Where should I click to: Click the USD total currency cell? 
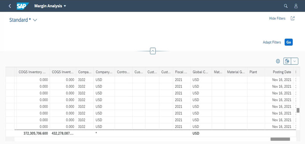pyautogui.click(x=196, y=133)
